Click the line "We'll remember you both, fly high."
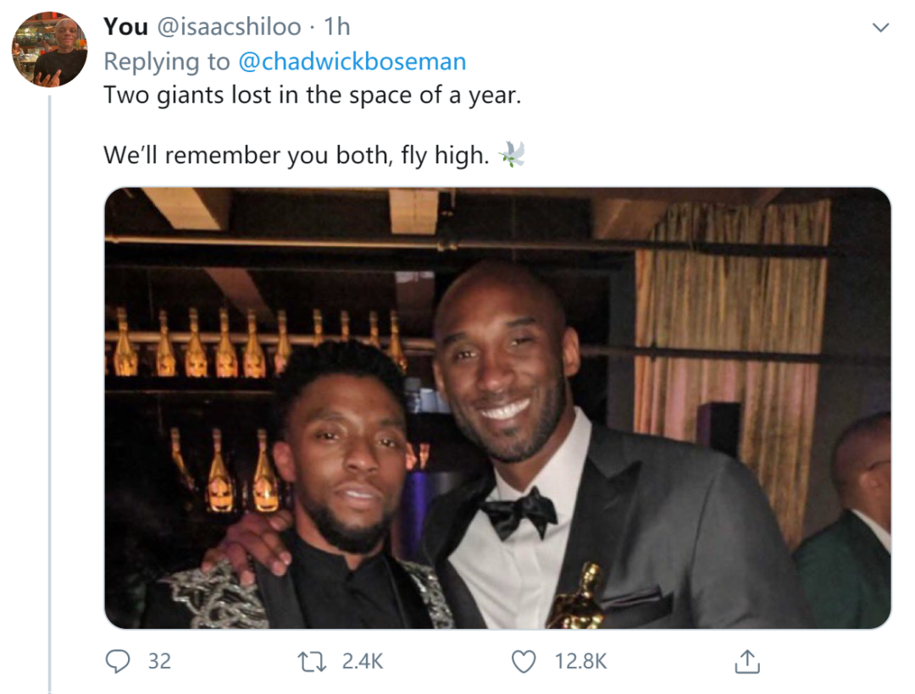 297,156
